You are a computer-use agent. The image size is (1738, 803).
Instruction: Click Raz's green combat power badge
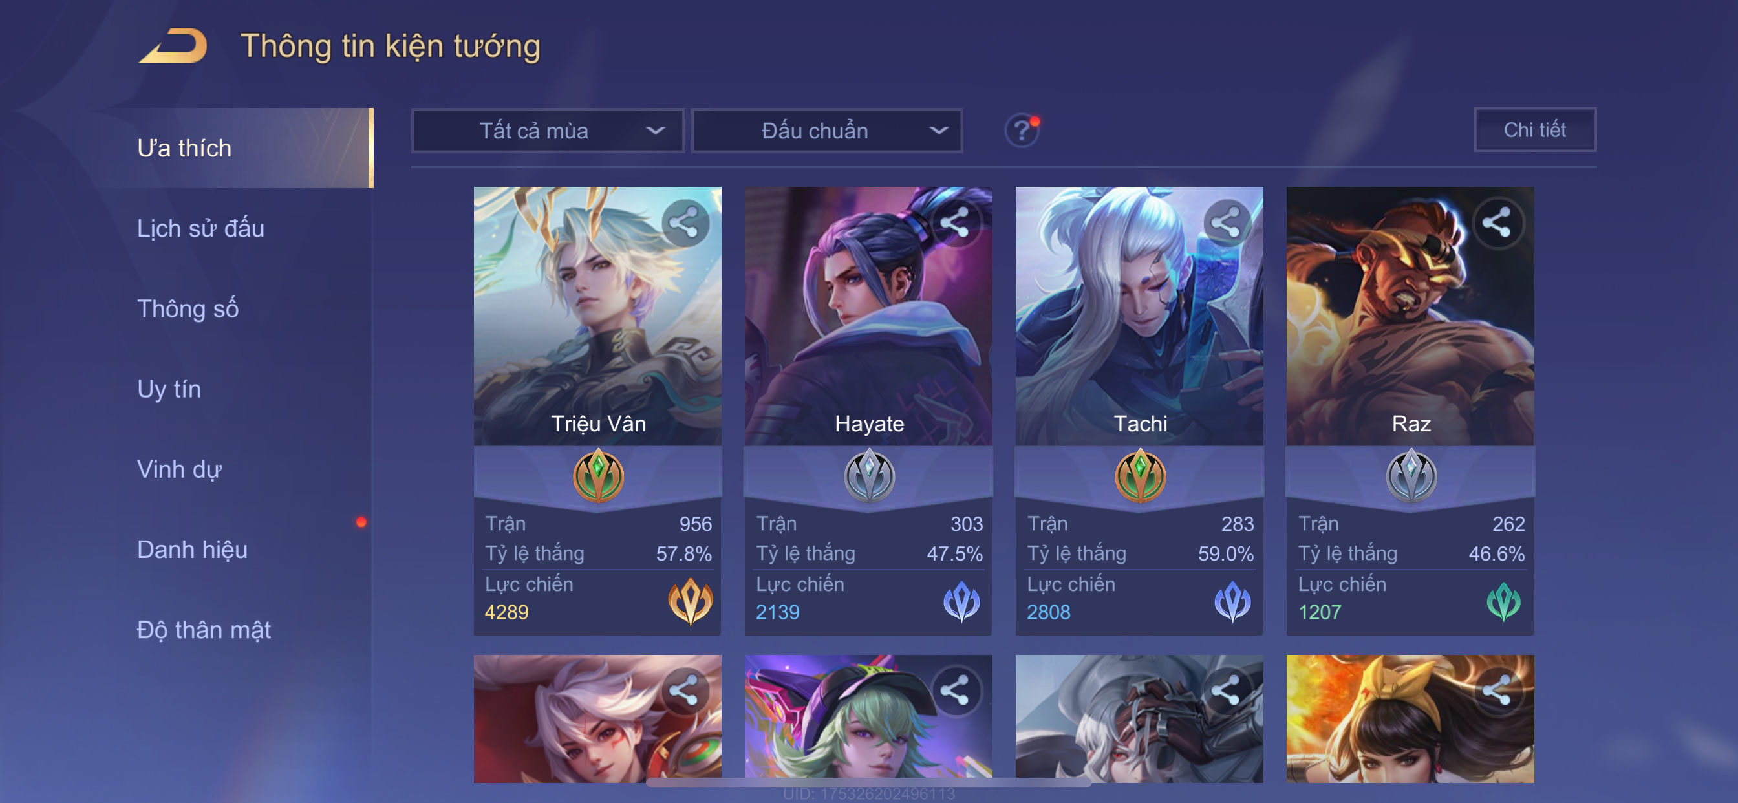click(1503, 601)
